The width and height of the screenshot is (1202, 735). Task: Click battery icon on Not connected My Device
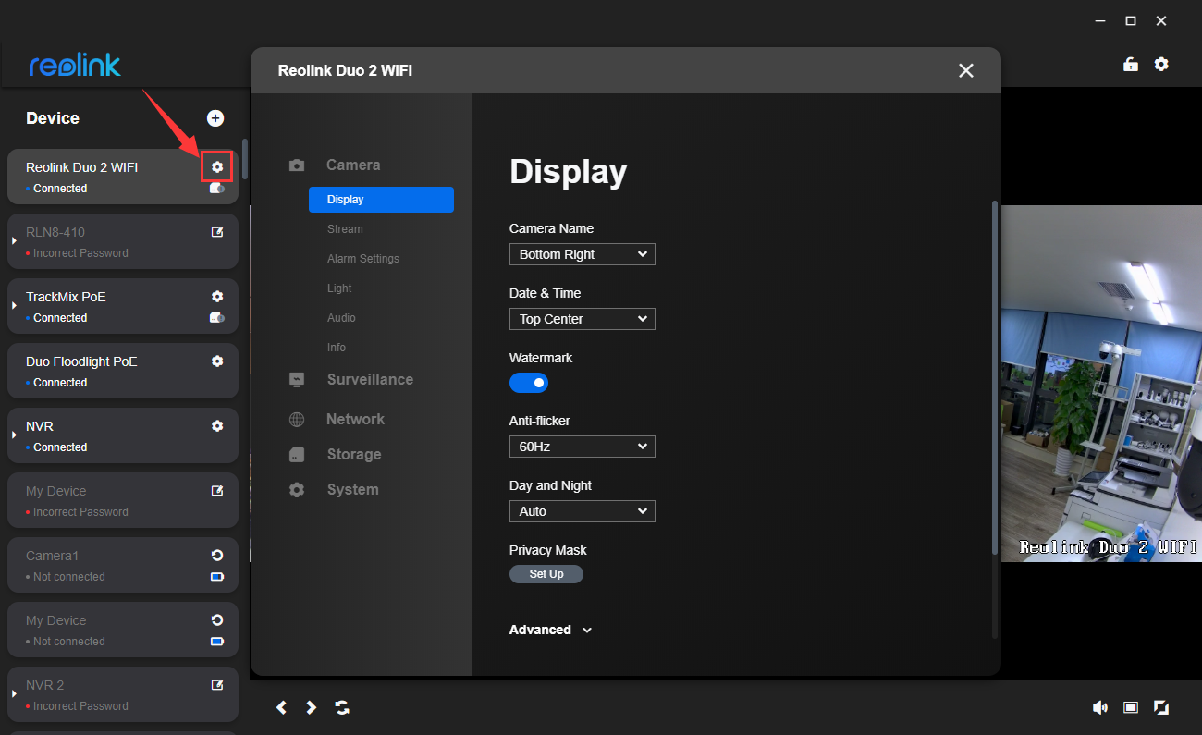point(217,642)
